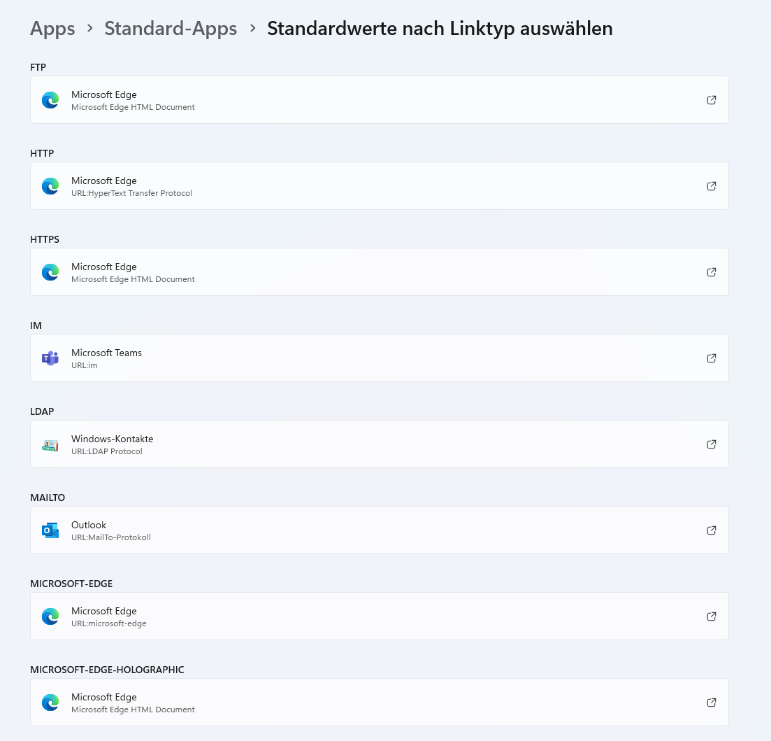Click the Edge icon in the FTP row
The image size is (771, 741).
(x=50, y=100)
